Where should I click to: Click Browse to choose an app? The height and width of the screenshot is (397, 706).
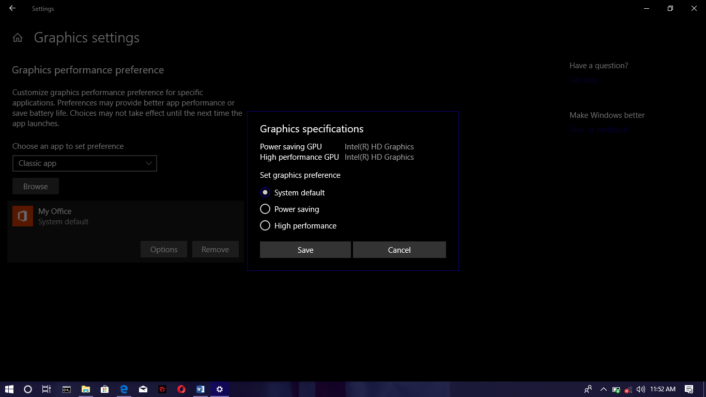coord(35,186)
